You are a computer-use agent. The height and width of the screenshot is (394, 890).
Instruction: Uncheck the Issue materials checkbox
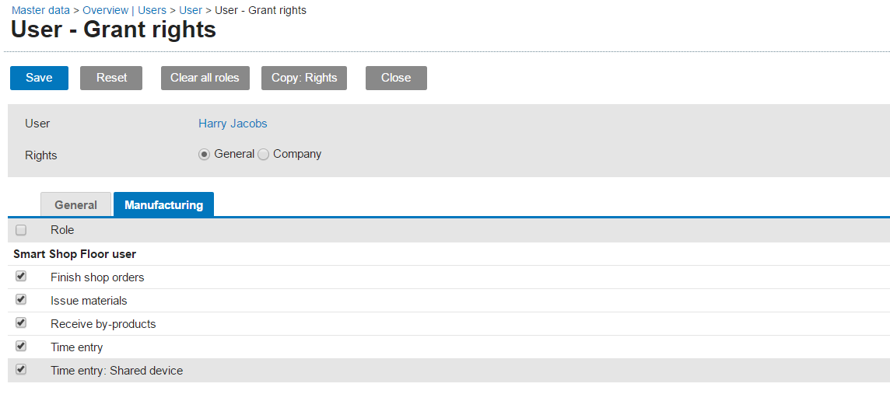[x=21, y=299]
